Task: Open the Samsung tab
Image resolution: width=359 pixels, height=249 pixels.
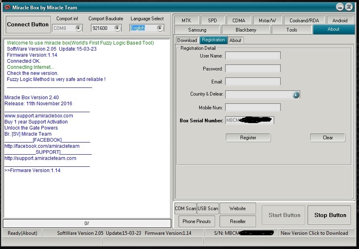Action: click(197, 30)
